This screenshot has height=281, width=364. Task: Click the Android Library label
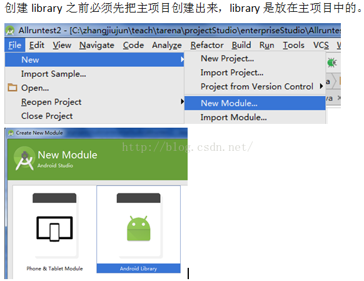coord(138,268)
